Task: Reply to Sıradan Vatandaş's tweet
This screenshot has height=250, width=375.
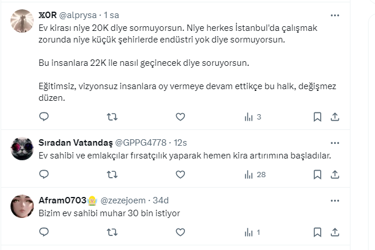Action: 44,174
